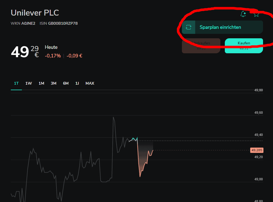Switch the chart to the 1J range
This screenshot has width=273, height=202.
[x=77, y=84]
